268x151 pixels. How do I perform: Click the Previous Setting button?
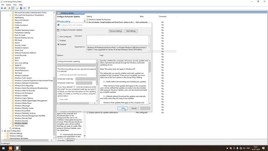116,31
